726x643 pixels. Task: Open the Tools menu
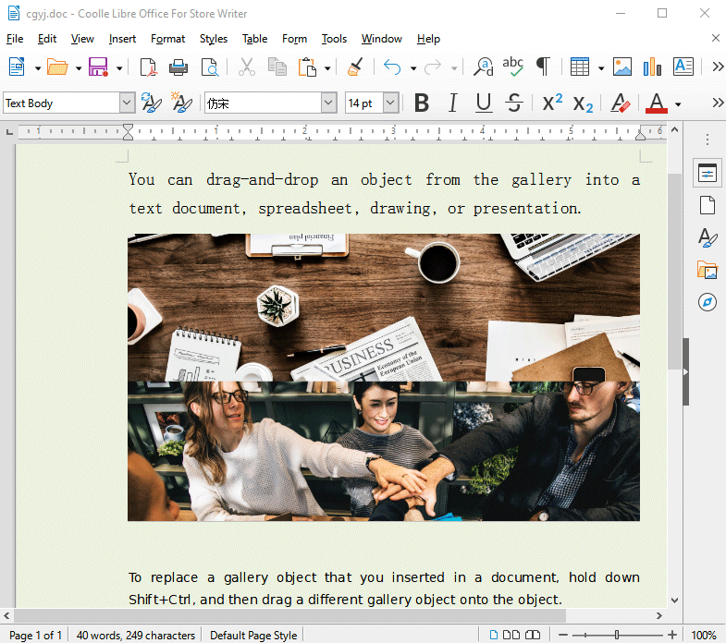(334, 39)
